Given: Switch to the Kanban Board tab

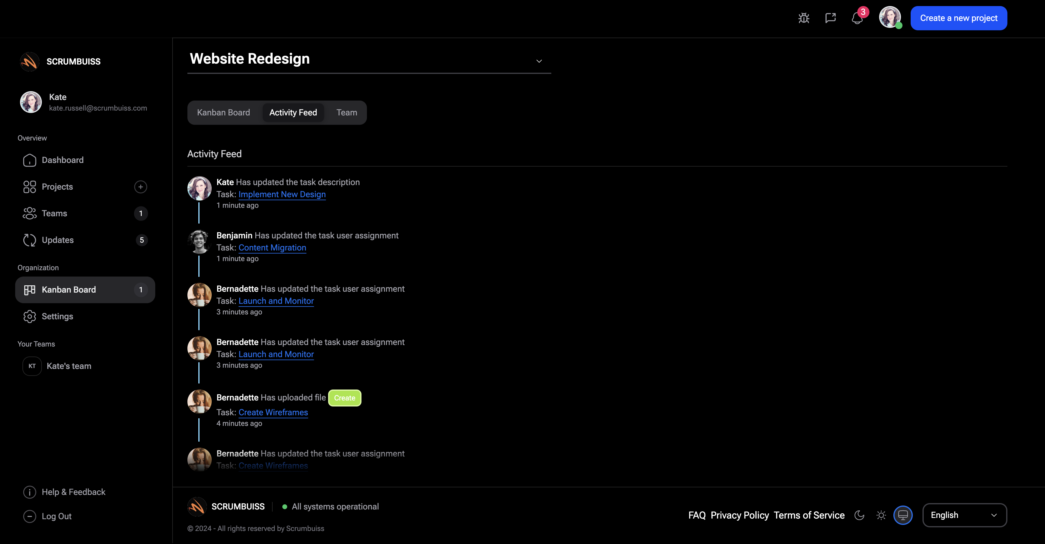Looking at the screenshot, I should (223, 113).
